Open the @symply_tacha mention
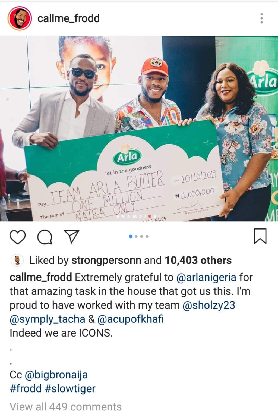 click(x=48, y=319)
